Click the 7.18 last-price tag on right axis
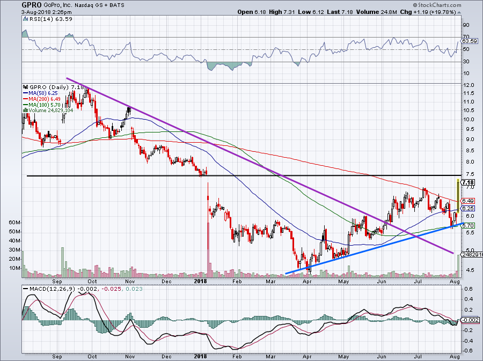 pyautogui.click(x=468, y=182)
